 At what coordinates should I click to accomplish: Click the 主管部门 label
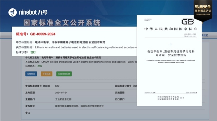click(x=30, y=99)
